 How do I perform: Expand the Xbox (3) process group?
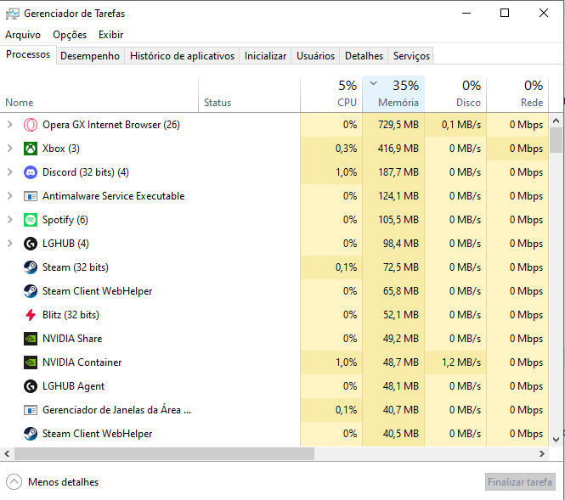click(x=10, y=149)
